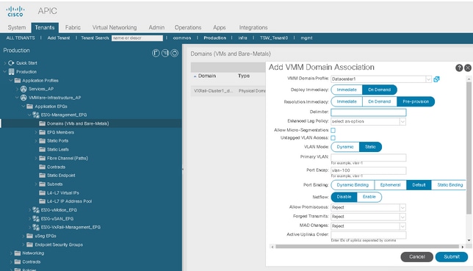Click the Static Leafs folder icon

[43, 149]
